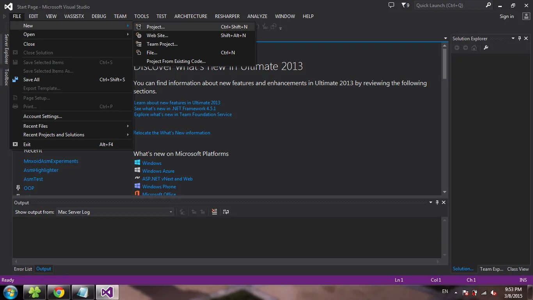Click the taskbar volume icon
Screen dimensions: 533x300
click(x=494, y=292)
